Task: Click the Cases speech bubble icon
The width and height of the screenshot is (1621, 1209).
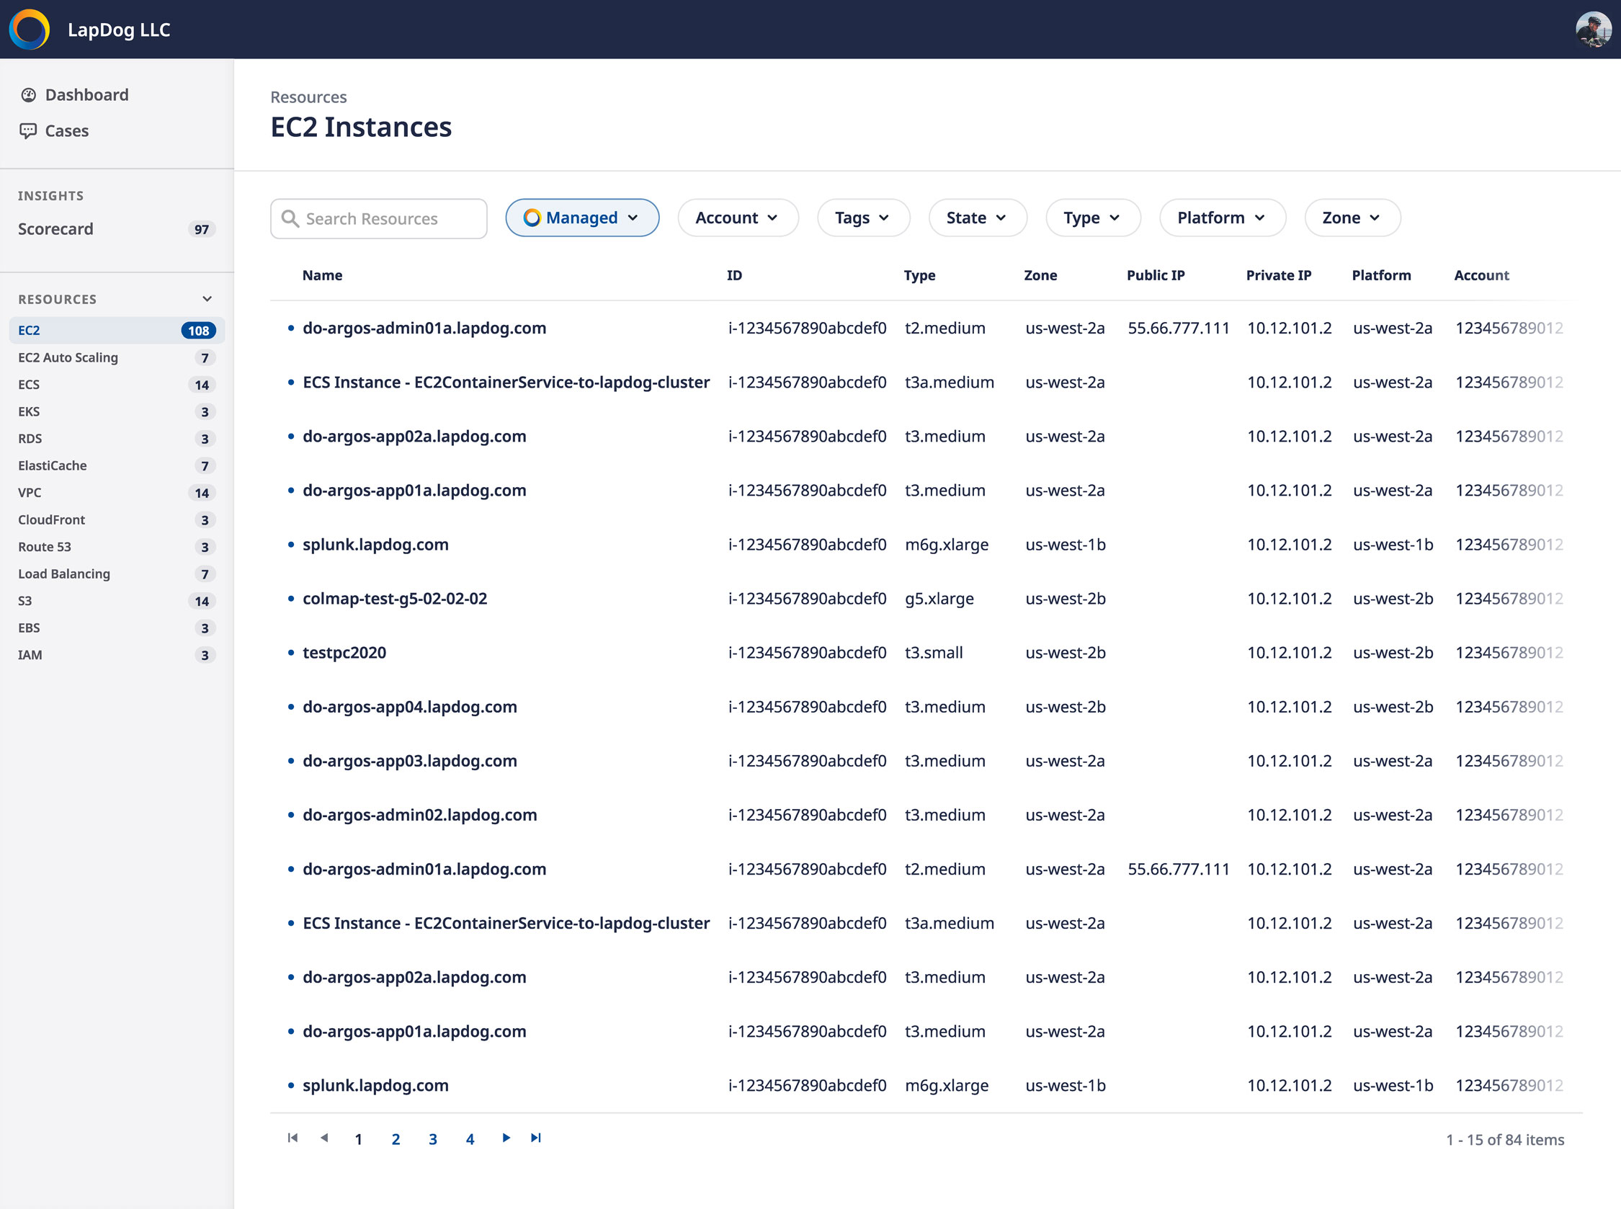Action: click(29, 131)
